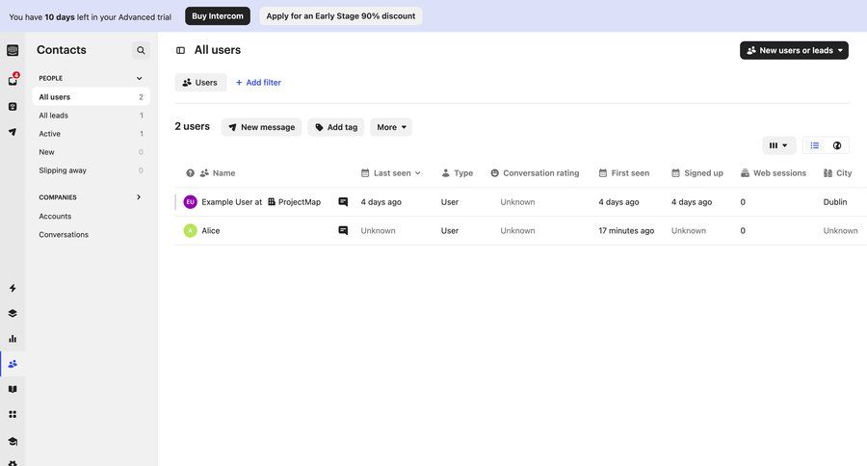Click the Web sessions column header
867x466 pixels.
(773, 173)
